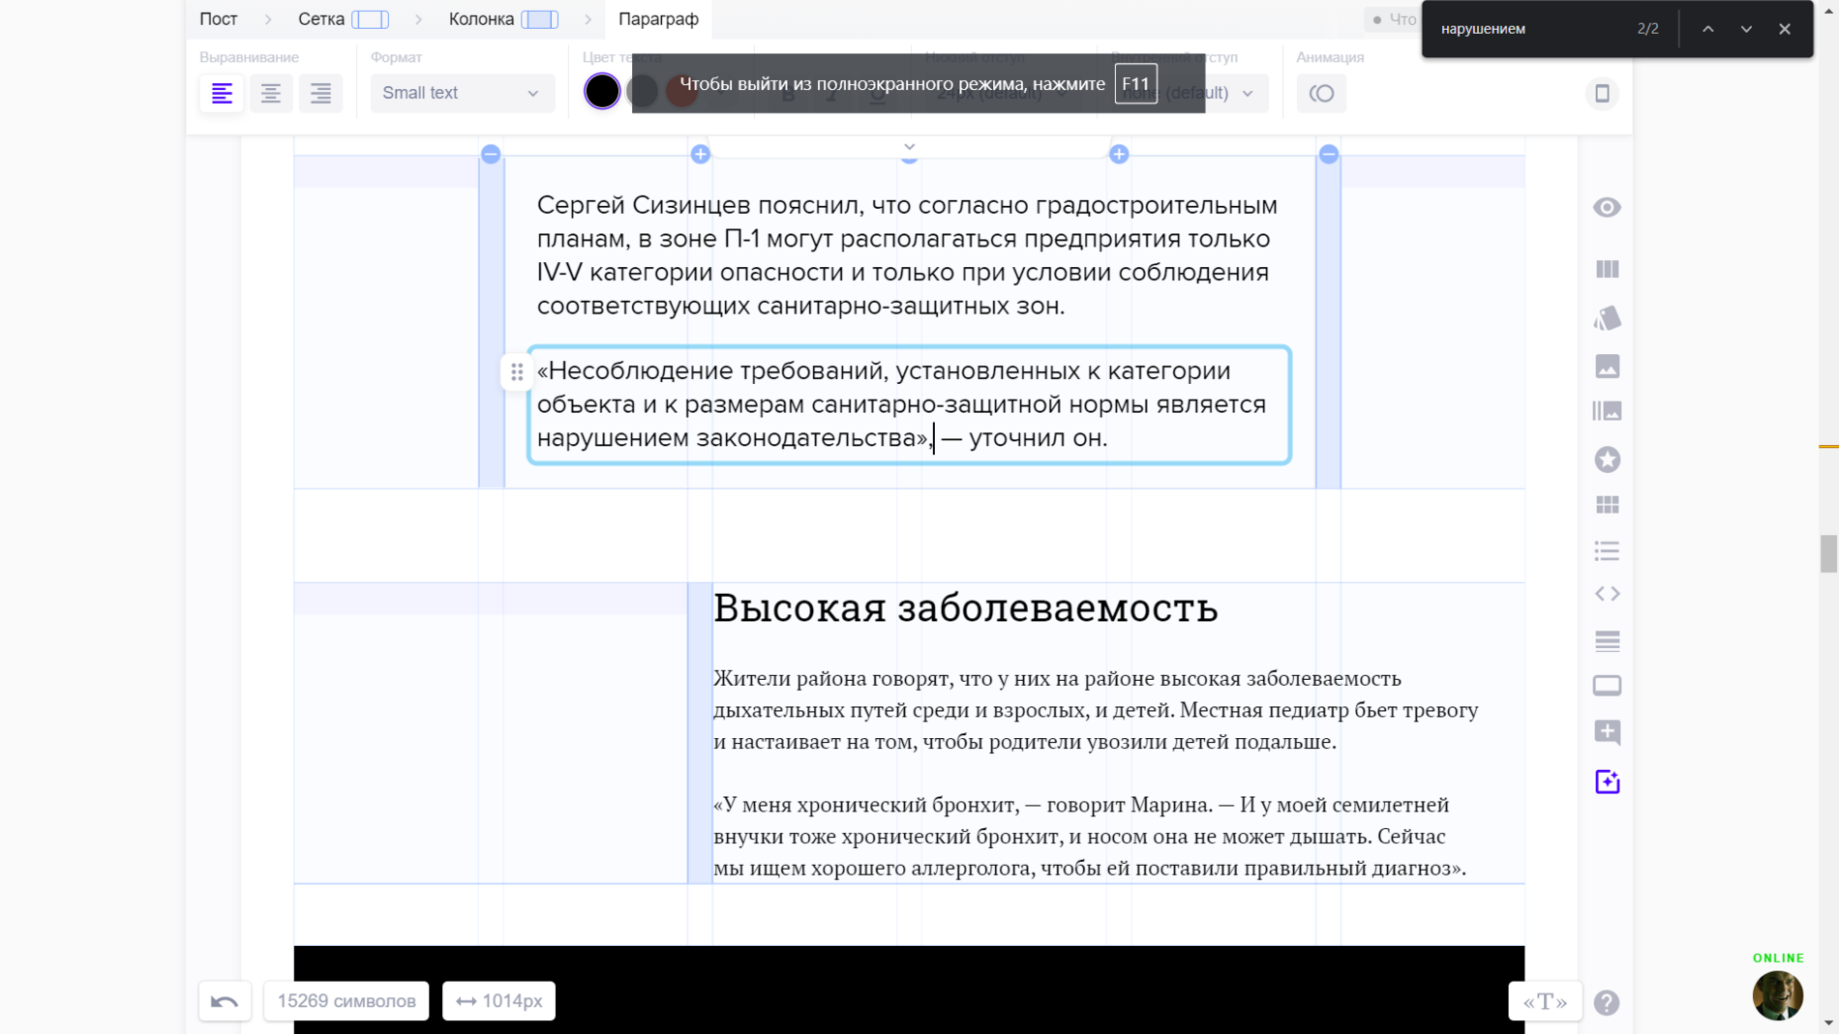
Task: Align paragraph text to the right
Action: click(320, 93)
